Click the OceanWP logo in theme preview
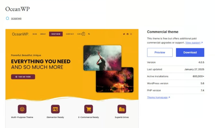215x128 pixels. (20, 34)
